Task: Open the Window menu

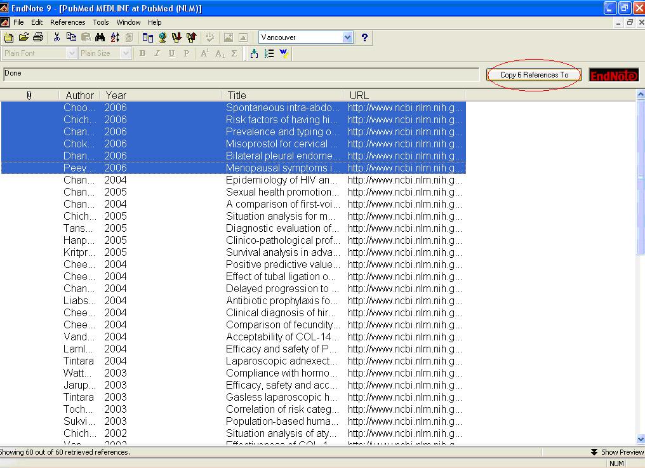Action: tap(128, 22)
